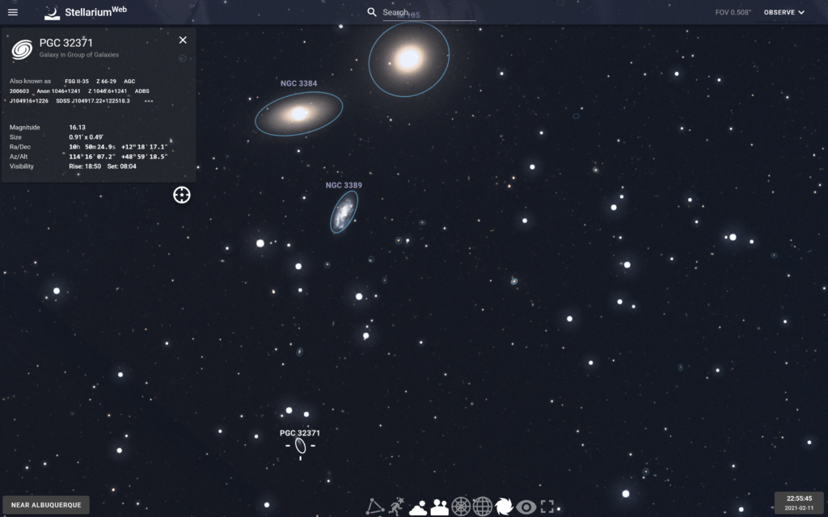Click the FSG II-35 alternate name
The width and height of the screenshot is (828, 517).
pyautogui.click(x=77, y=82)
